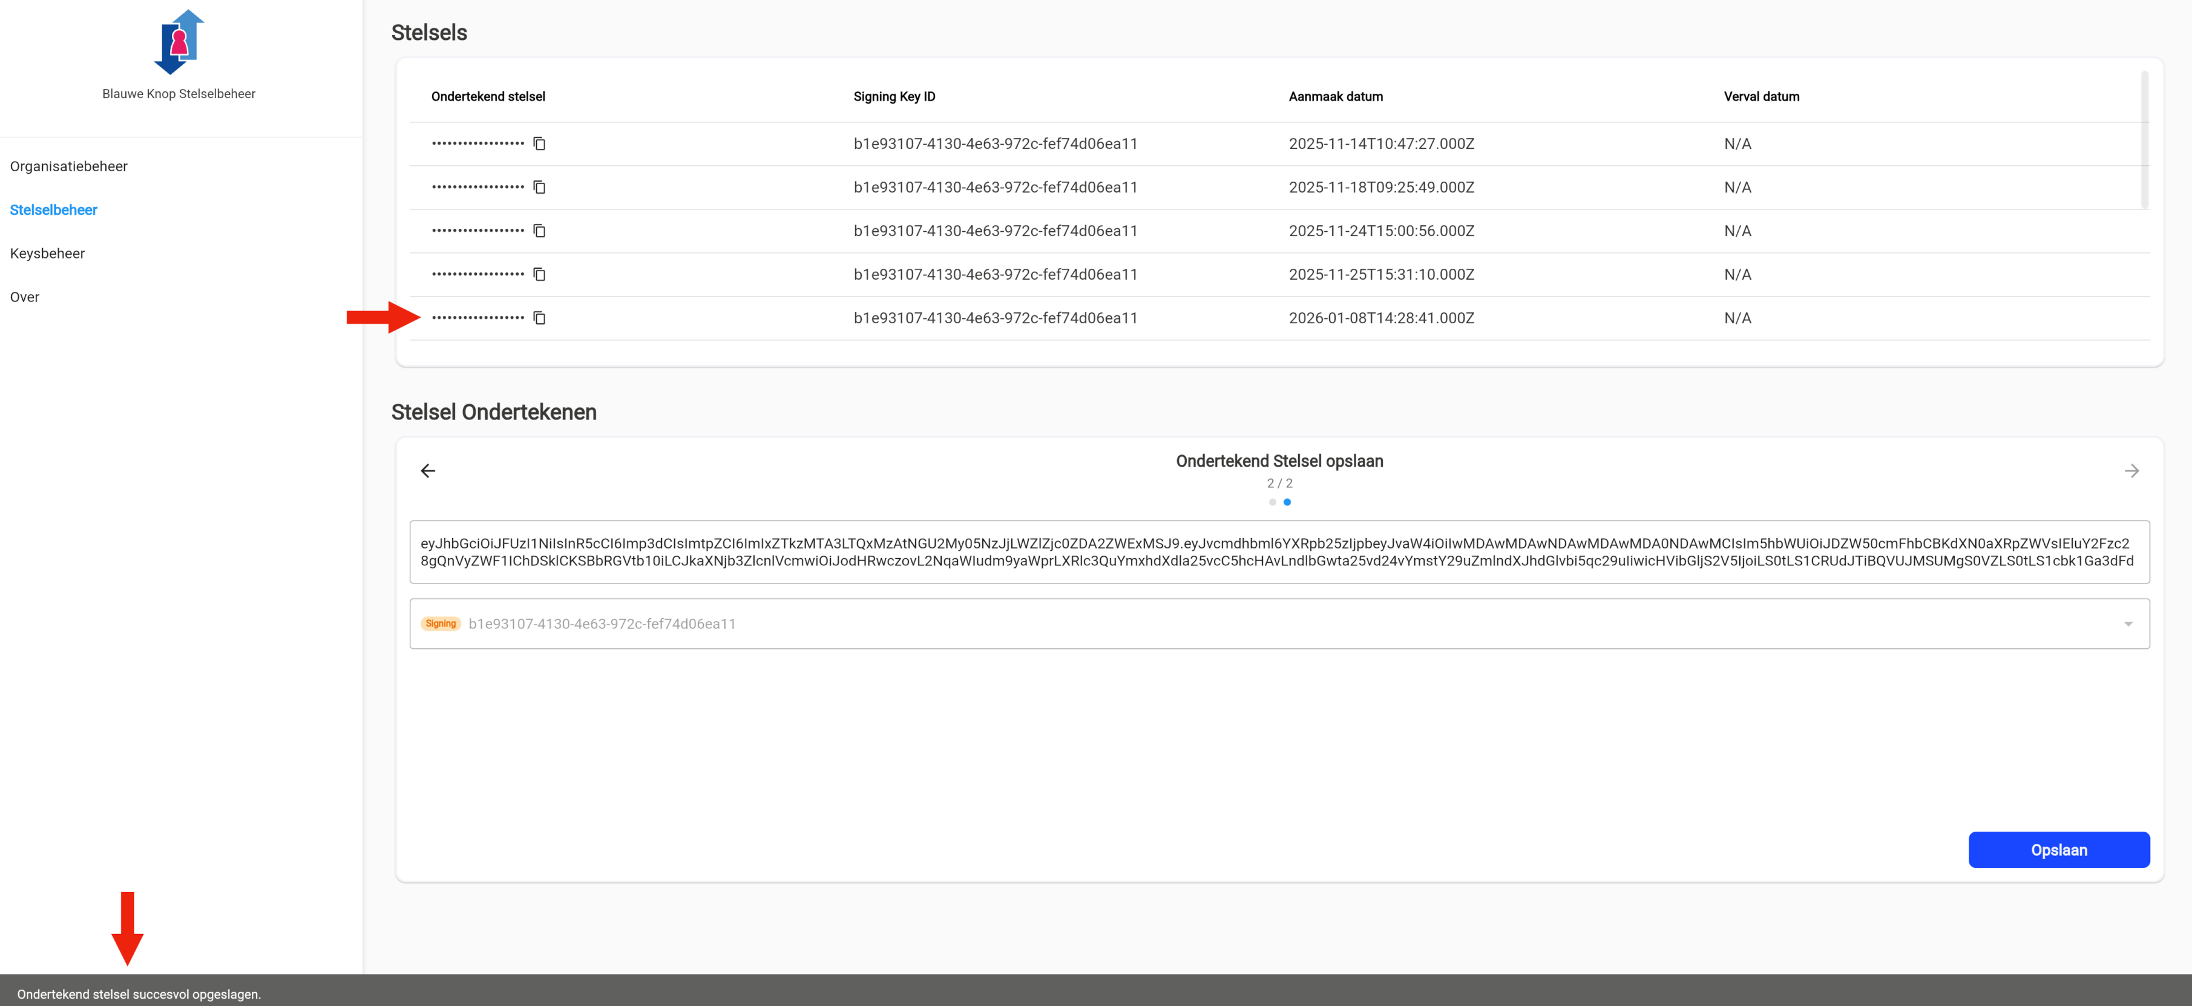Open Keysbeheer in sidebar
Image resolution: width=2192 pixels, height=1006 pixels.
(48, 254)
